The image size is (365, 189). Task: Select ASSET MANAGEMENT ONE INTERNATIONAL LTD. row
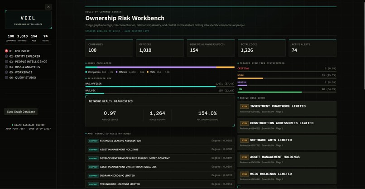coord(160,167)
